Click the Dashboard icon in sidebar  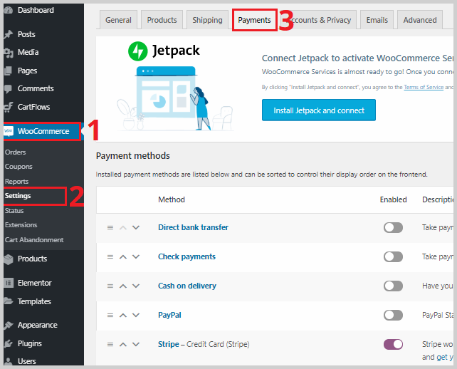(9, 10)
